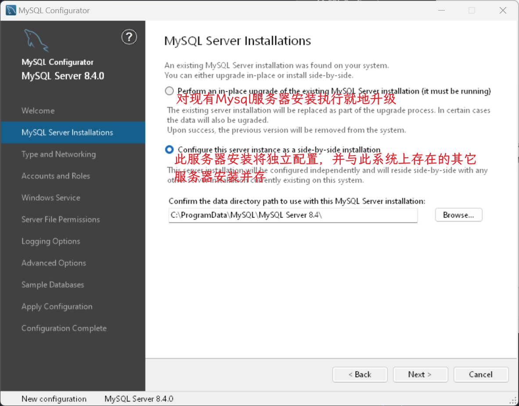Image resolution: width=519 pixels, height=406 pixels.
Task: Click the 'Confirm the data directory path' label
Action: tap(297, 201)
